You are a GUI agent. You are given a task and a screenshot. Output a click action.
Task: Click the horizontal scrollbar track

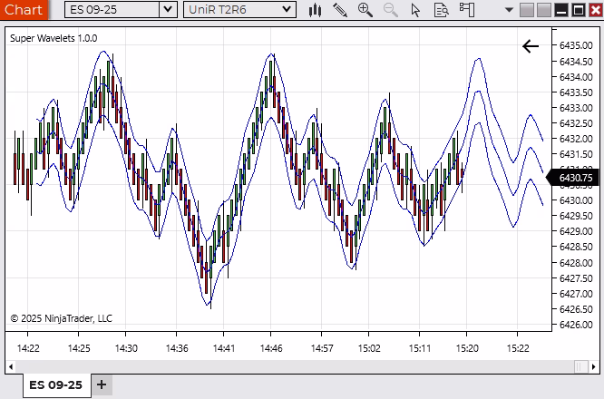pos(290,366)
